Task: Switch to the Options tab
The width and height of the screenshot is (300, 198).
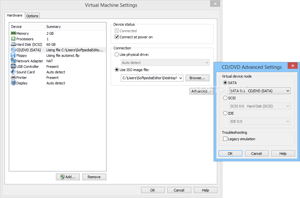Action: (x=32, y=16)
